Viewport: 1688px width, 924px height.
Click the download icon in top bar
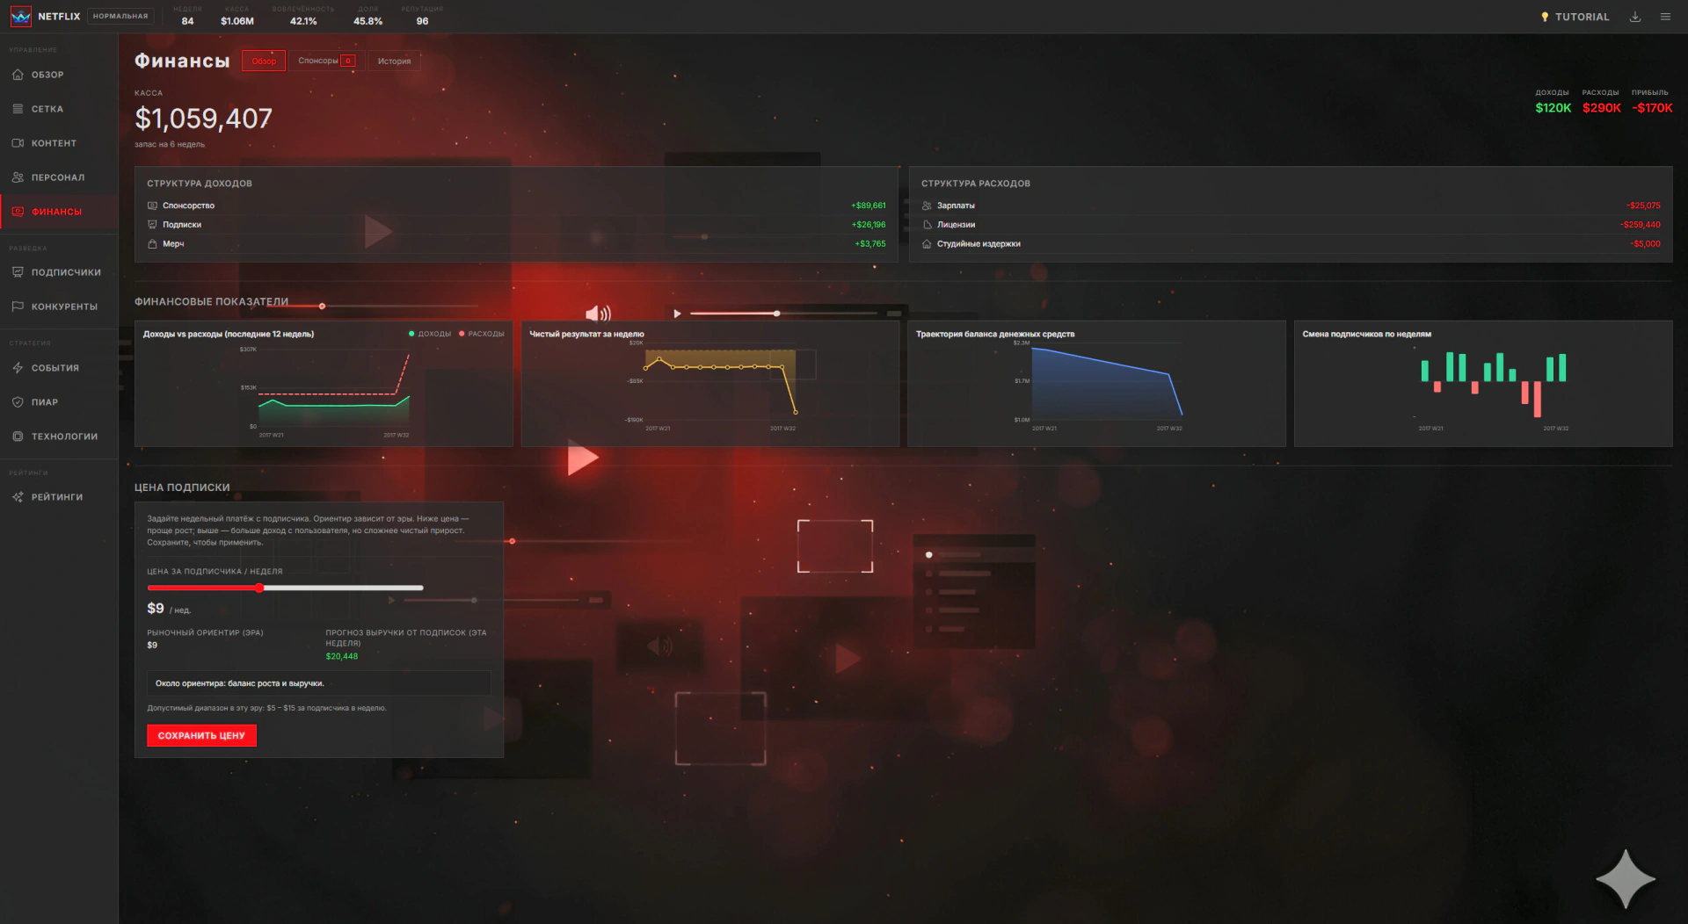coord(1635,17)
